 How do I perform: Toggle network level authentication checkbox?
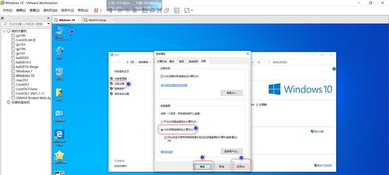coord(165,137)
